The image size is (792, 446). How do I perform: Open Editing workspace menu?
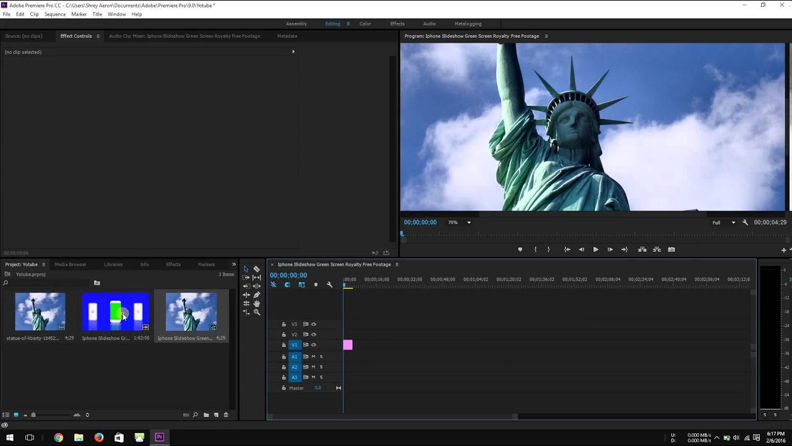tap(348, 24)
